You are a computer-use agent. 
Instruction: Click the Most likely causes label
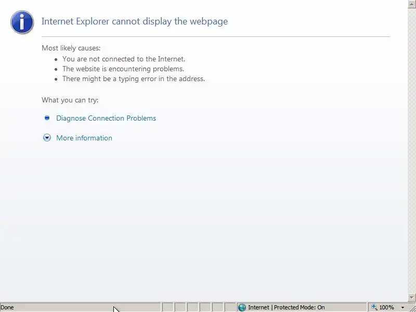point(71,48)
